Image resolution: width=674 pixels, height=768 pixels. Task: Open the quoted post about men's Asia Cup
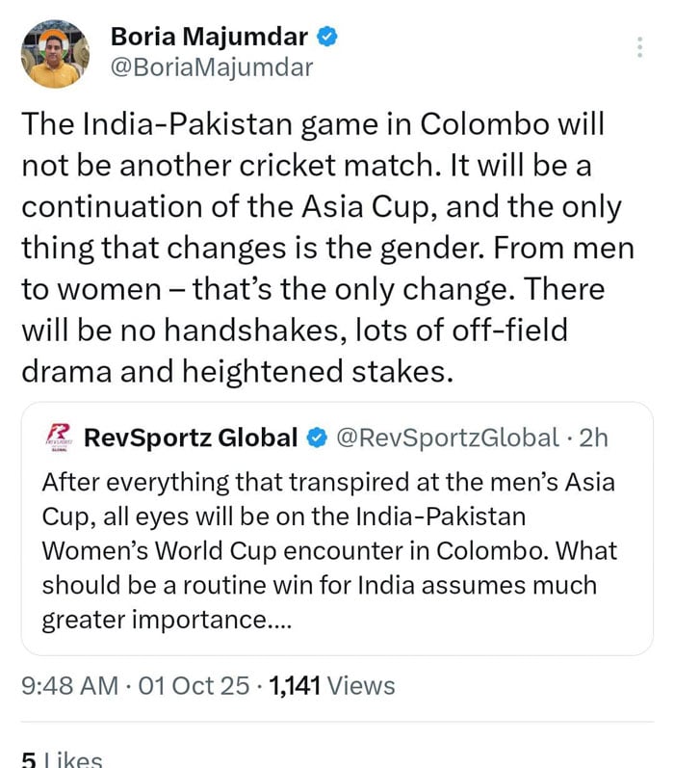pos(337,549)
